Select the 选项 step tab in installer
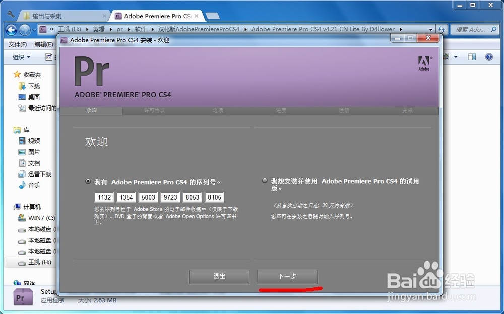This screenshot has width=504, height=314. tap(218, 110)
